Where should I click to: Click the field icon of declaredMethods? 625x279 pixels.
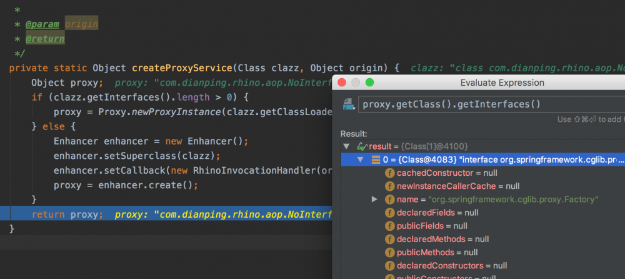pyautogui.click(x=389, y=239)
